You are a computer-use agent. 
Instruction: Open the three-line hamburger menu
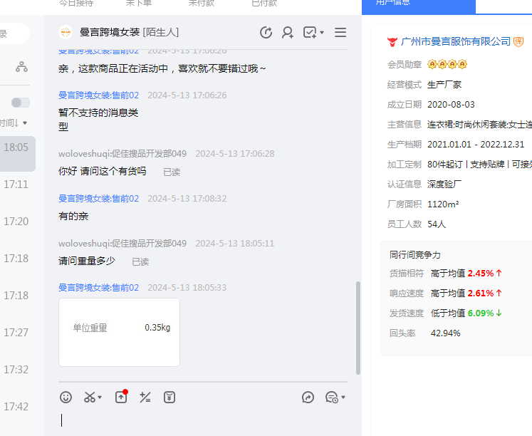click(x=340, y=33)
